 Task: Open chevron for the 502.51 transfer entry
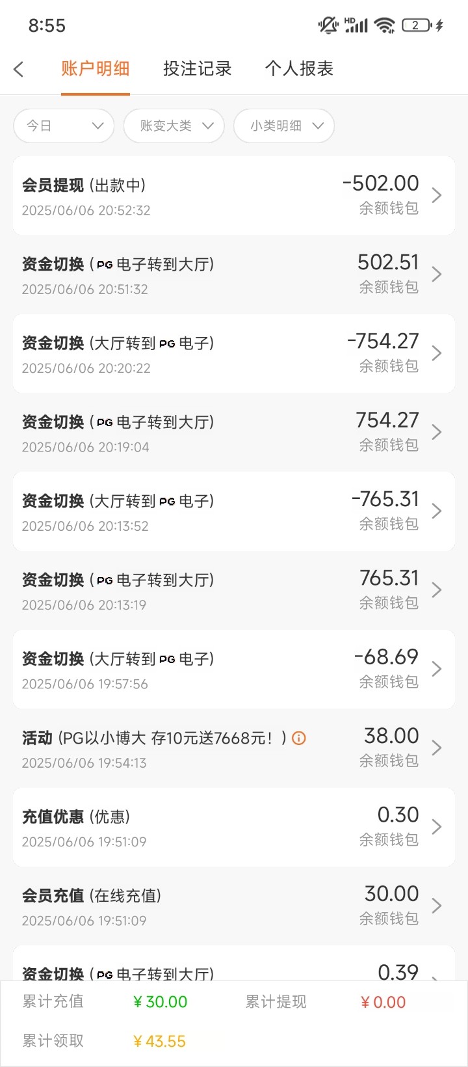tap(437, 274)
